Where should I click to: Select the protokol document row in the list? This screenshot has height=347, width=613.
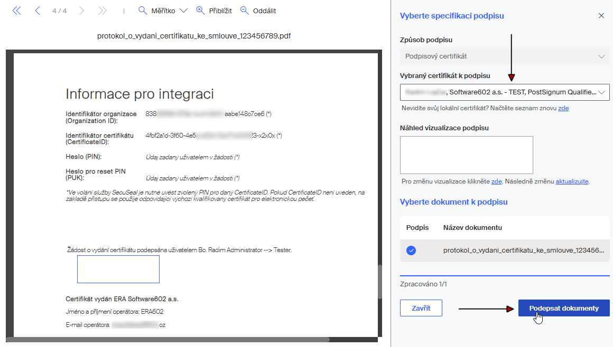coord(523,251)
